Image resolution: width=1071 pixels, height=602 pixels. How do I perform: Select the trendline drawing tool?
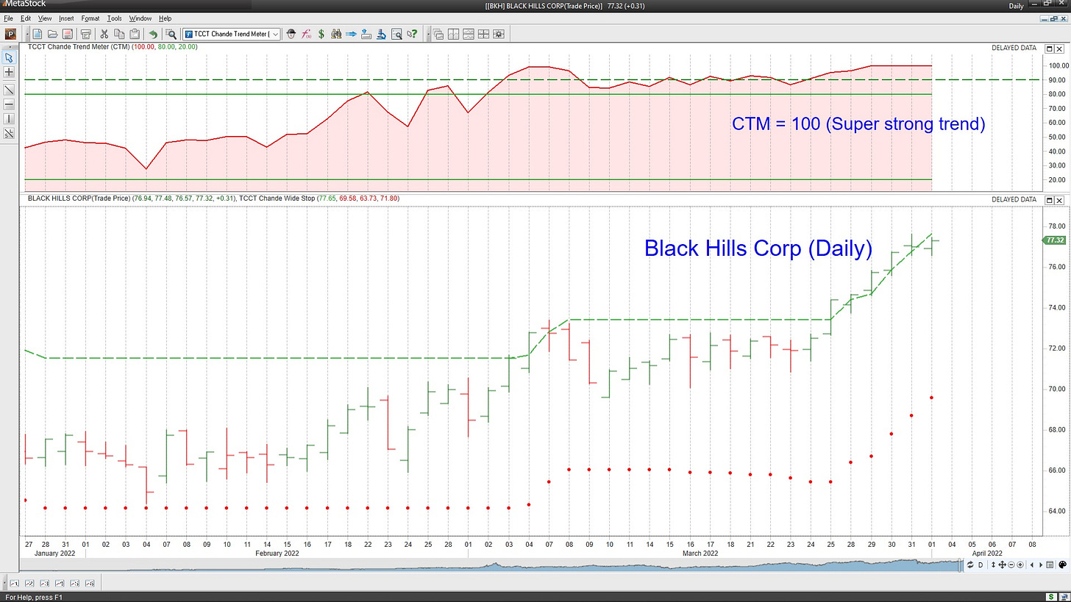[x=9, y=90]
